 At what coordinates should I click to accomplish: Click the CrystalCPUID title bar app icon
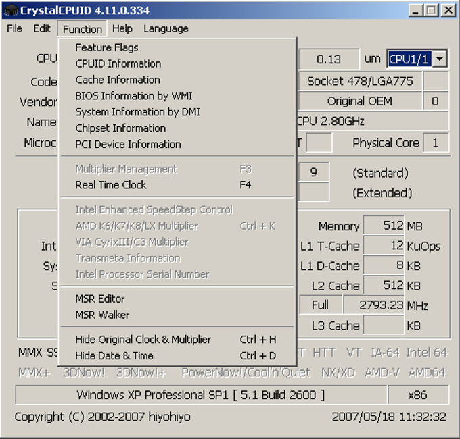click(11, 11)
